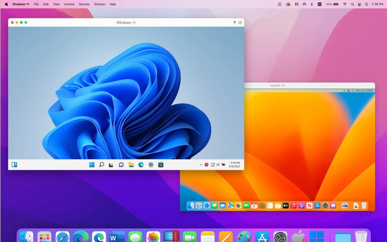
Task: Open the Windows 11 taskbar clock and date
Action: 234,164
